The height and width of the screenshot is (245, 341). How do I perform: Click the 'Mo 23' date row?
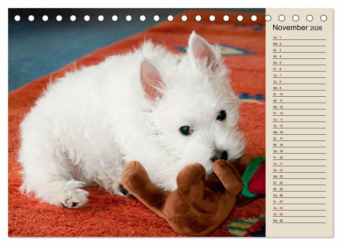pos(299,176)
